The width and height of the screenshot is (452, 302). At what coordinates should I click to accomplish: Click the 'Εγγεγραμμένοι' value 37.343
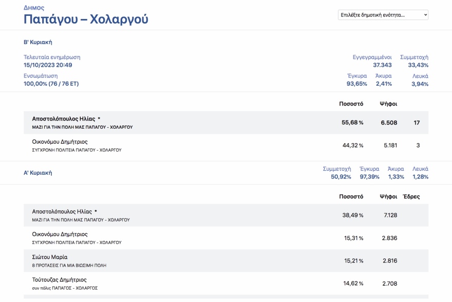click(382, 65)
